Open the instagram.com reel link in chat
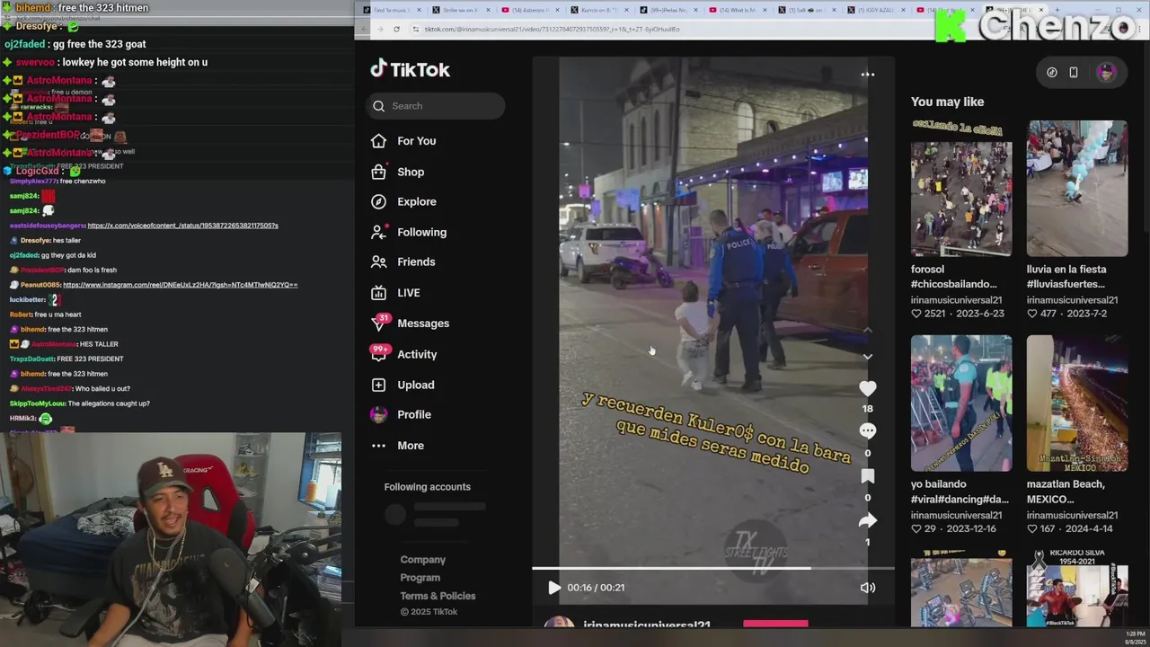 (x=180, y=285)
